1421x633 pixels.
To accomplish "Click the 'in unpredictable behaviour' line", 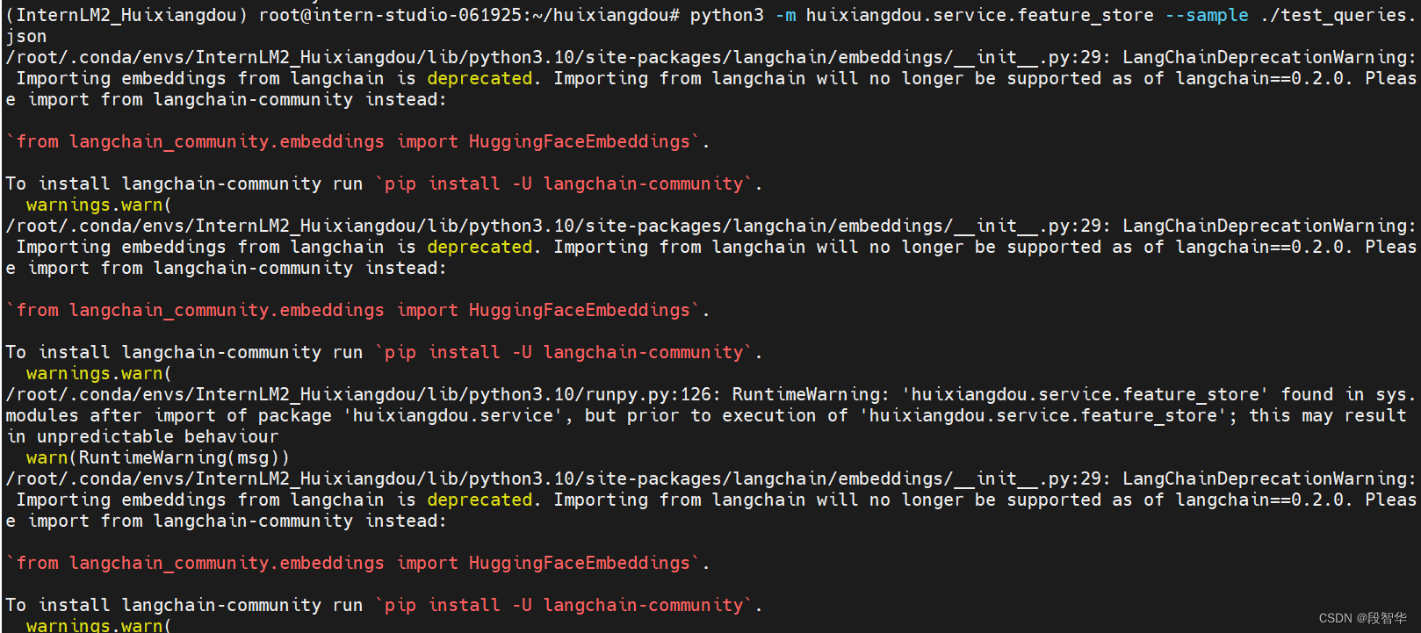I will [x=142, y=436].
